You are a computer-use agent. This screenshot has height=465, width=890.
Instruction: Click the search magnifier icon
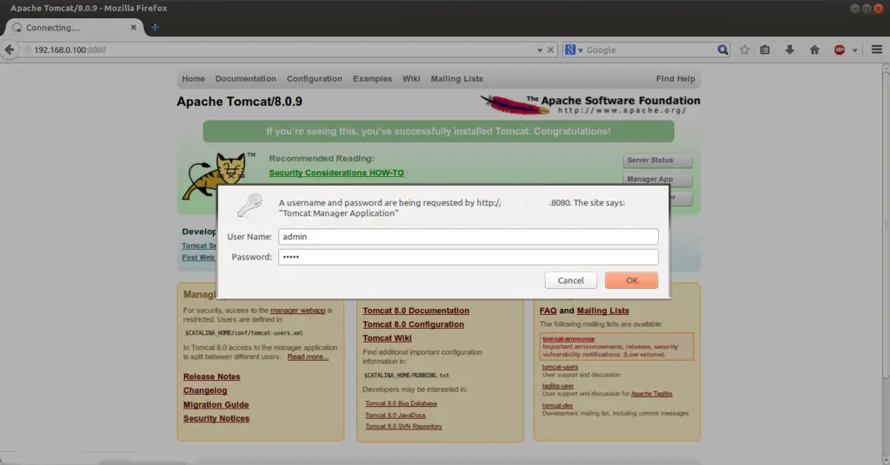click(722, 49)
